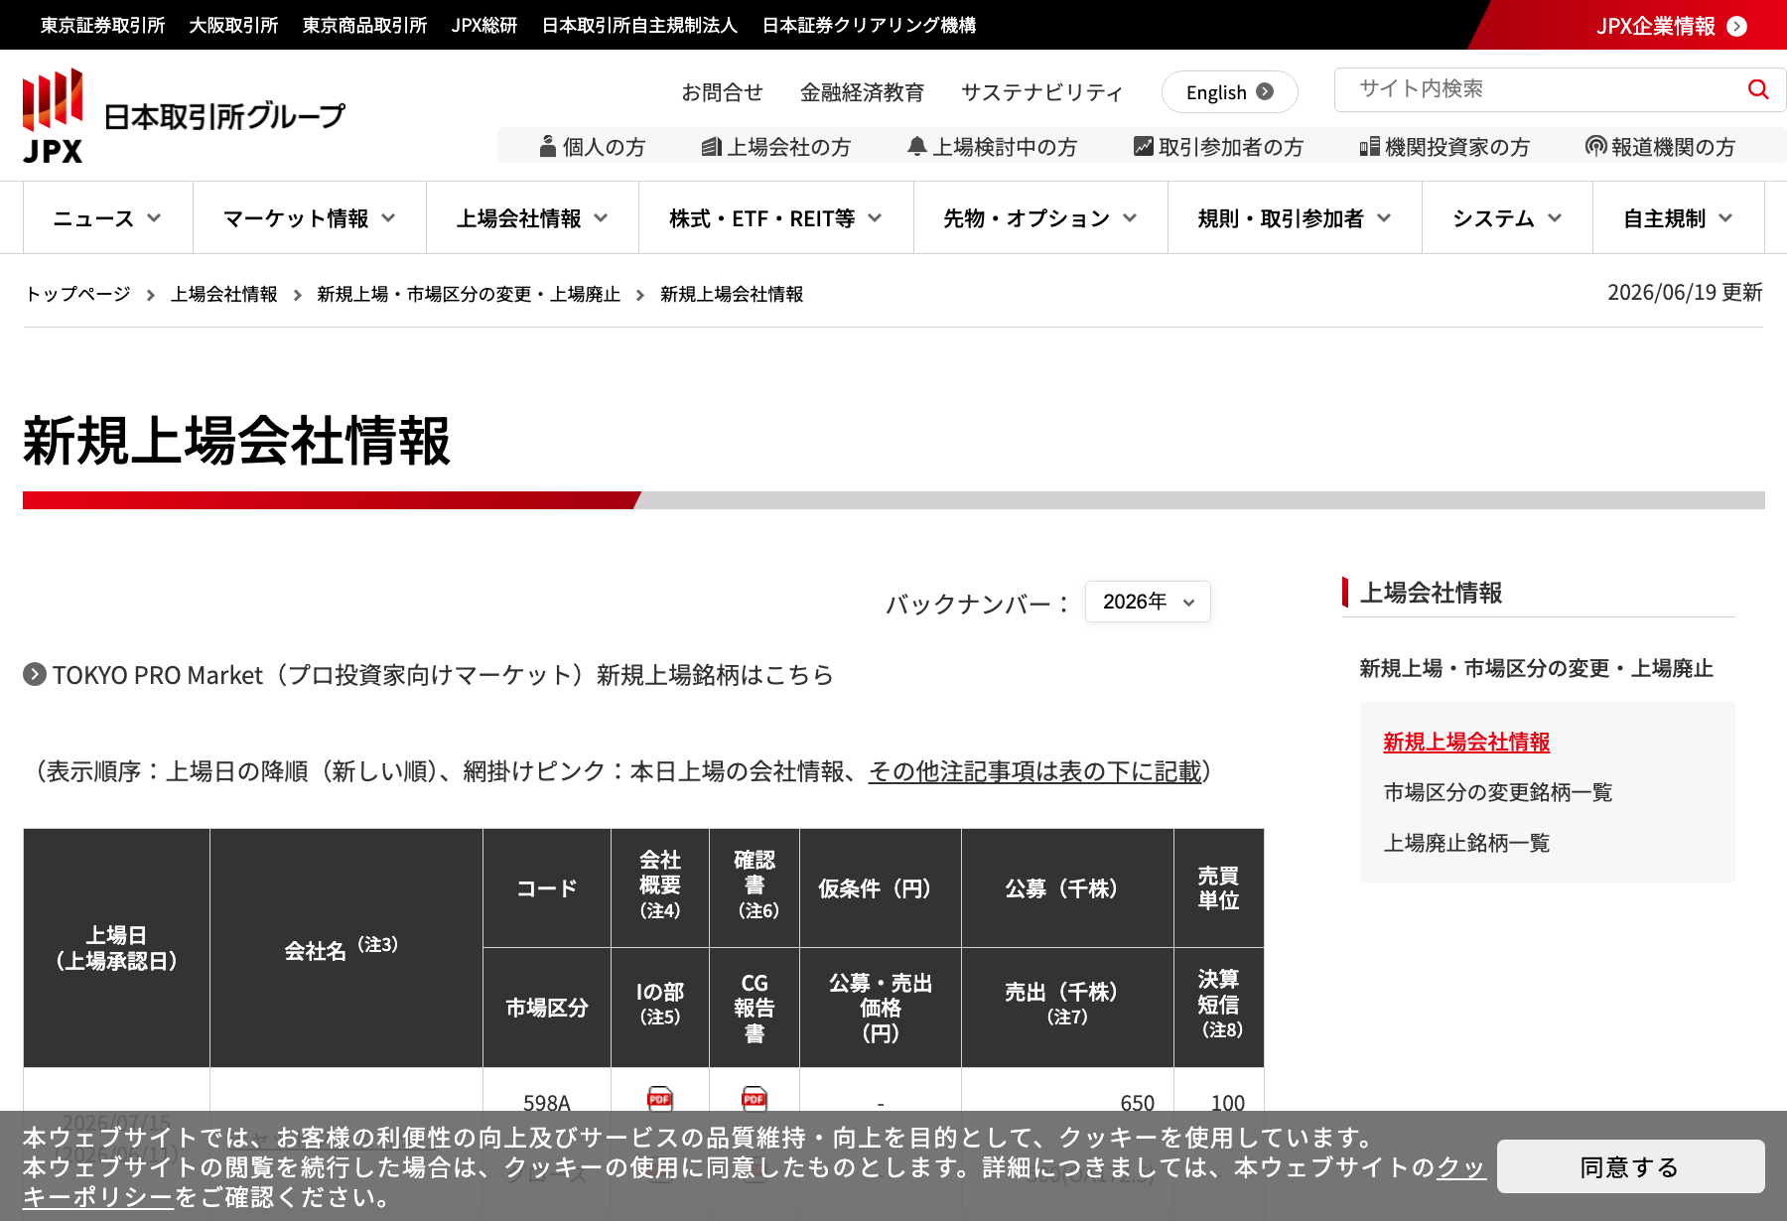Click the その他注記事項は表の下に記載 link
1787x1221 pixels.
click(1034, 771)
